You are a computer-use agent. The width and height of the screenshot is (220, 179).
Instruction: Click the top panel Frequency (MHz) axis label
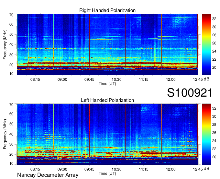(x=5, y=44)
